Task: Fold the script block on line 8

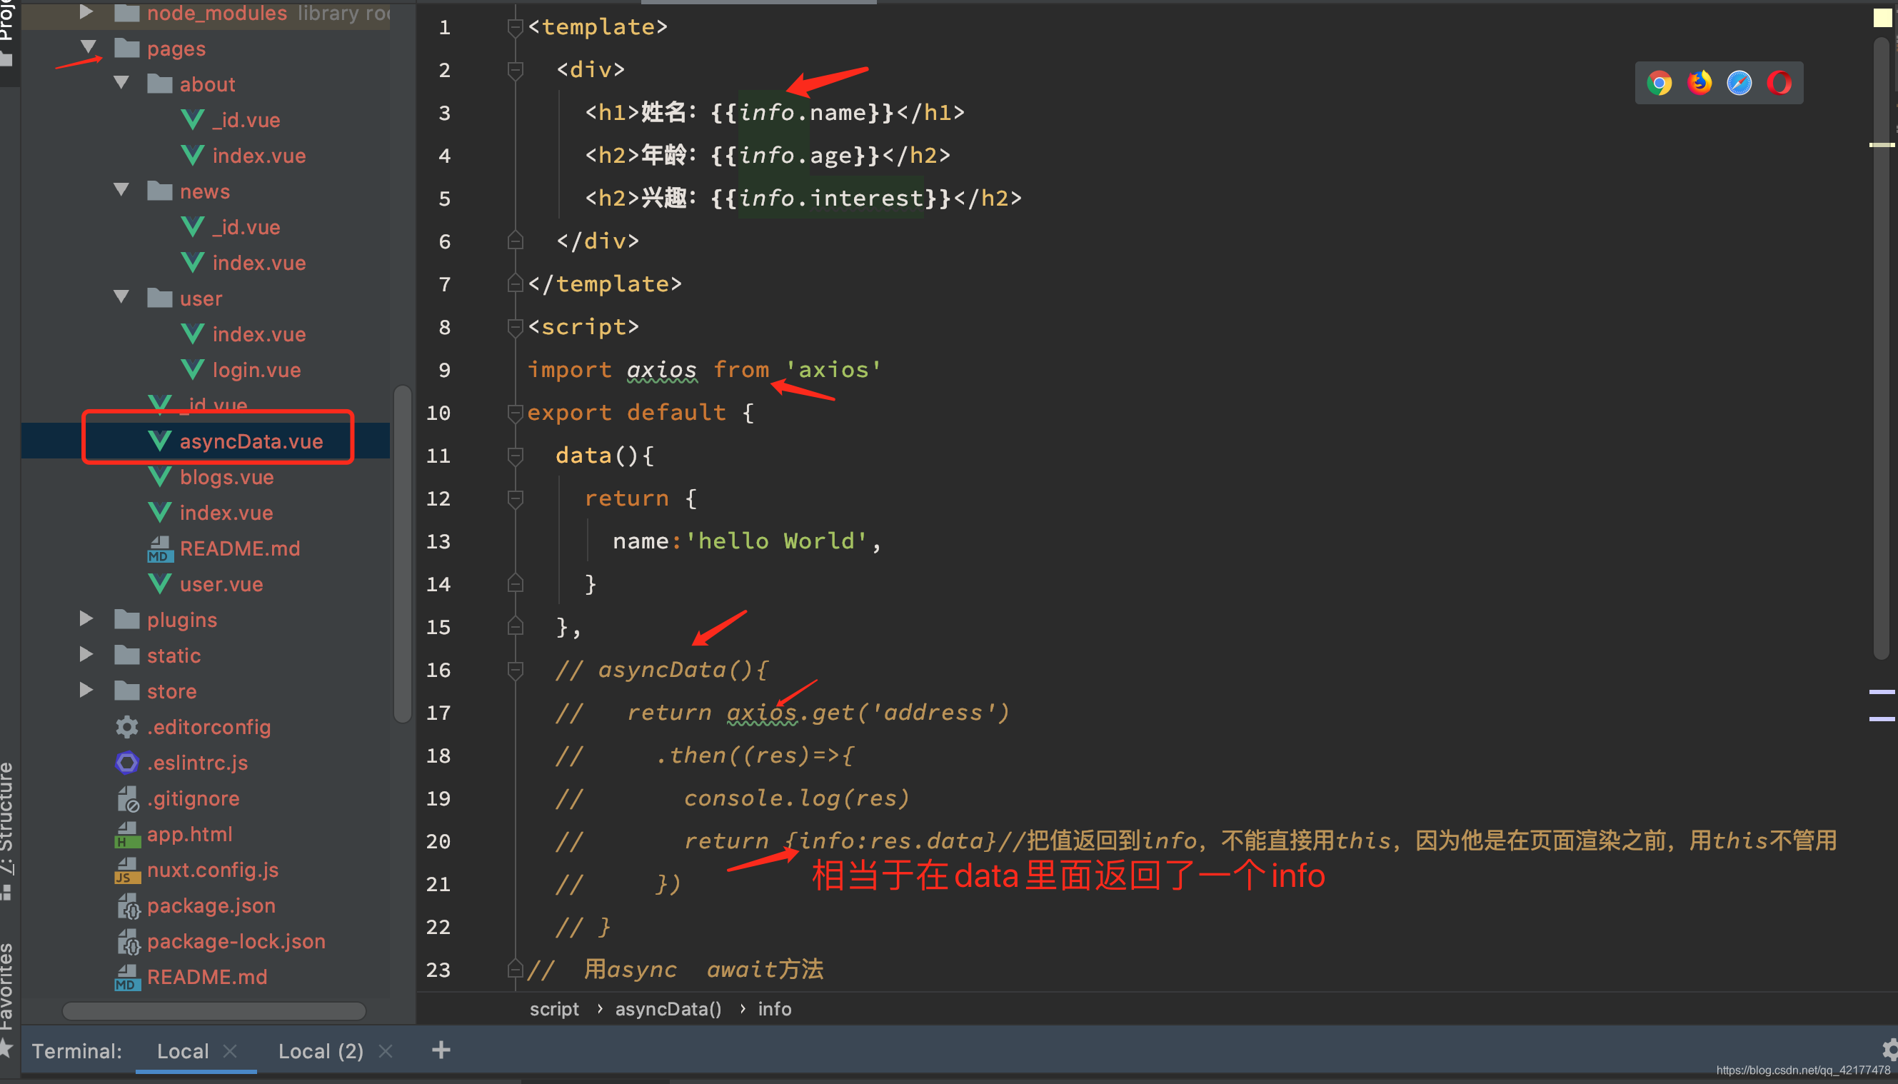Action: point(515,327)
